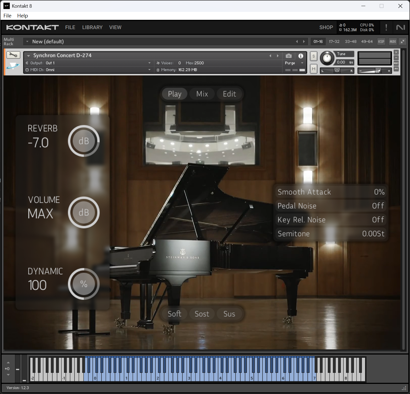Click the plus end of volume slider
The height and width of the screenshot is (394, 410).
click(389, 71)
